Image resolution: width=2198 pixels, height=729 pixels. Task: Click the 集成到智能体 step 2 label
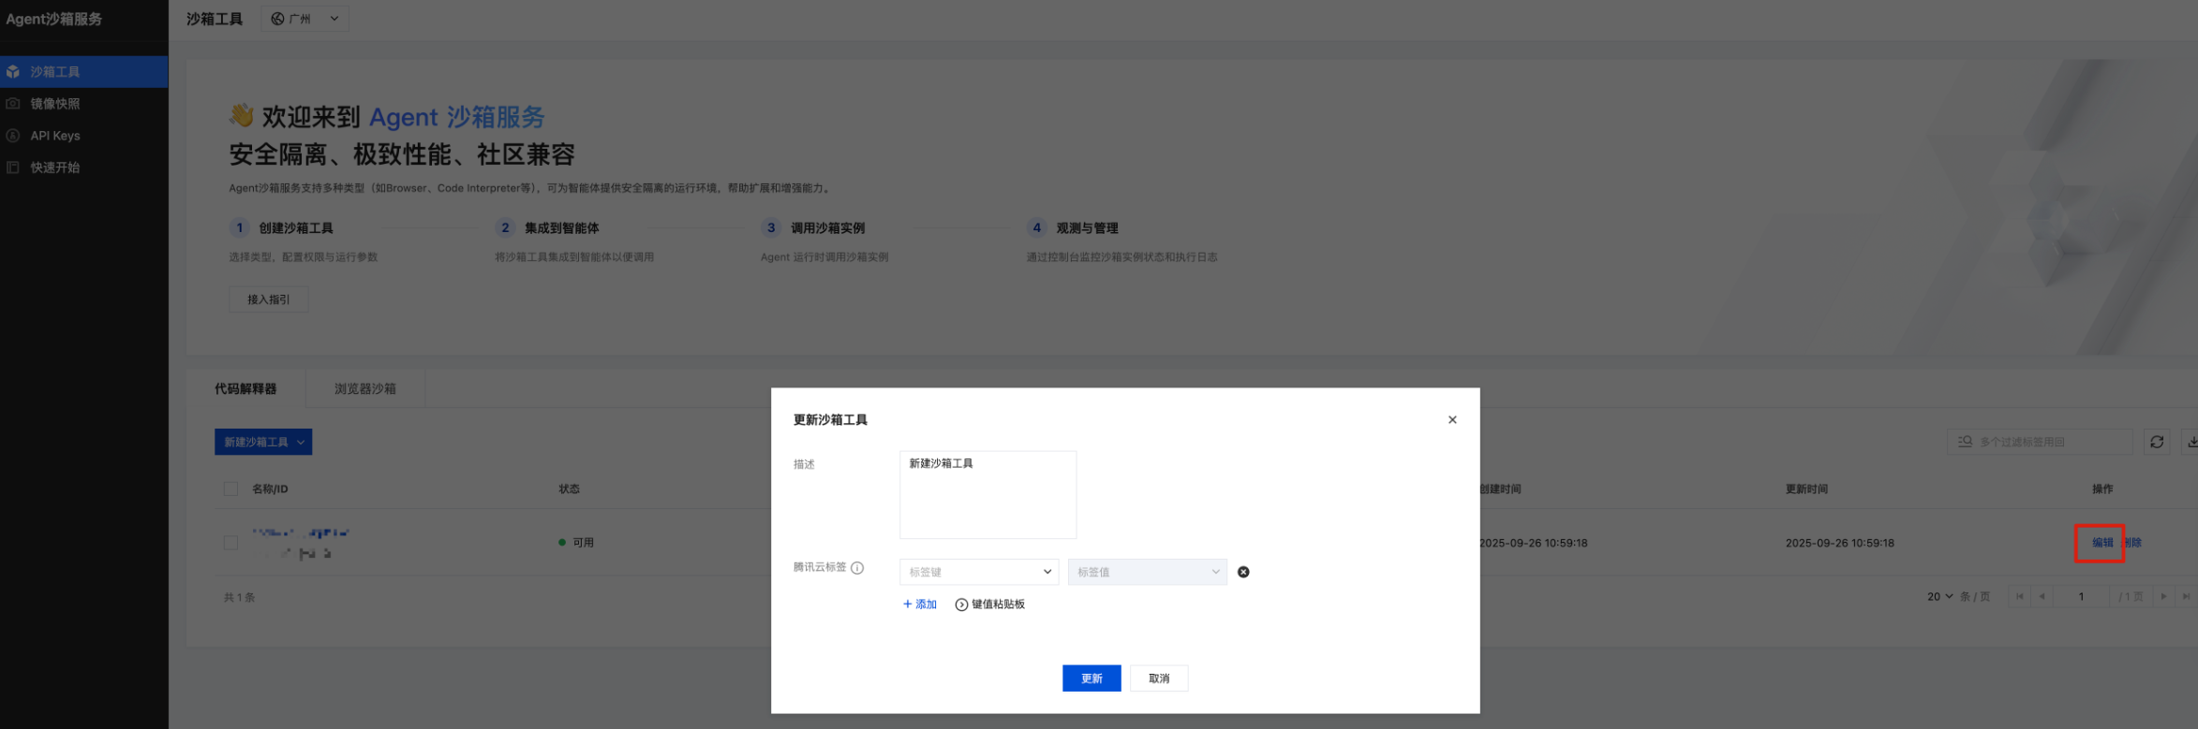(x=562, y=227)
